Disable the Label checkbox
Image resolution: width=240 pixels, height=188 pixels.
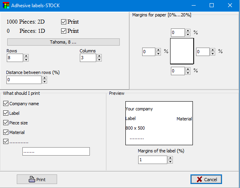click(6, 113)
